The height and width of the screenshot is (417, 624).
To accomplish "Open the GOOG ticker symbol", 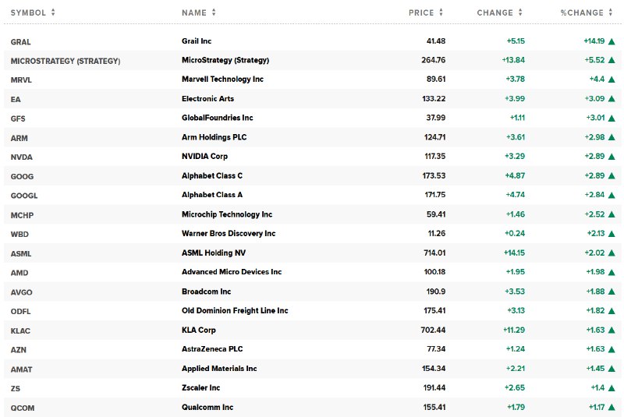I will (x=22, y=176).
